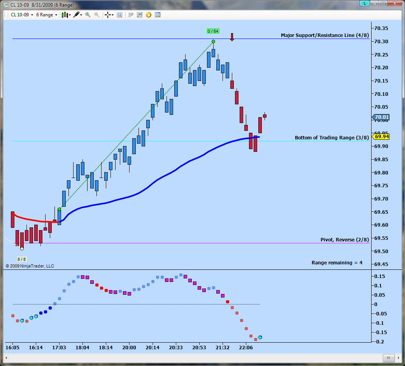
Task: Click the toolbar drag grip handle
Action: [5, 15]
